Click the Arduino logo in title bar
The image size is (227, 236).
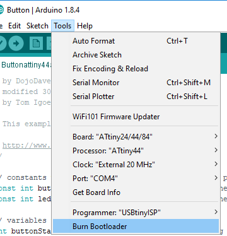(2, 10)
